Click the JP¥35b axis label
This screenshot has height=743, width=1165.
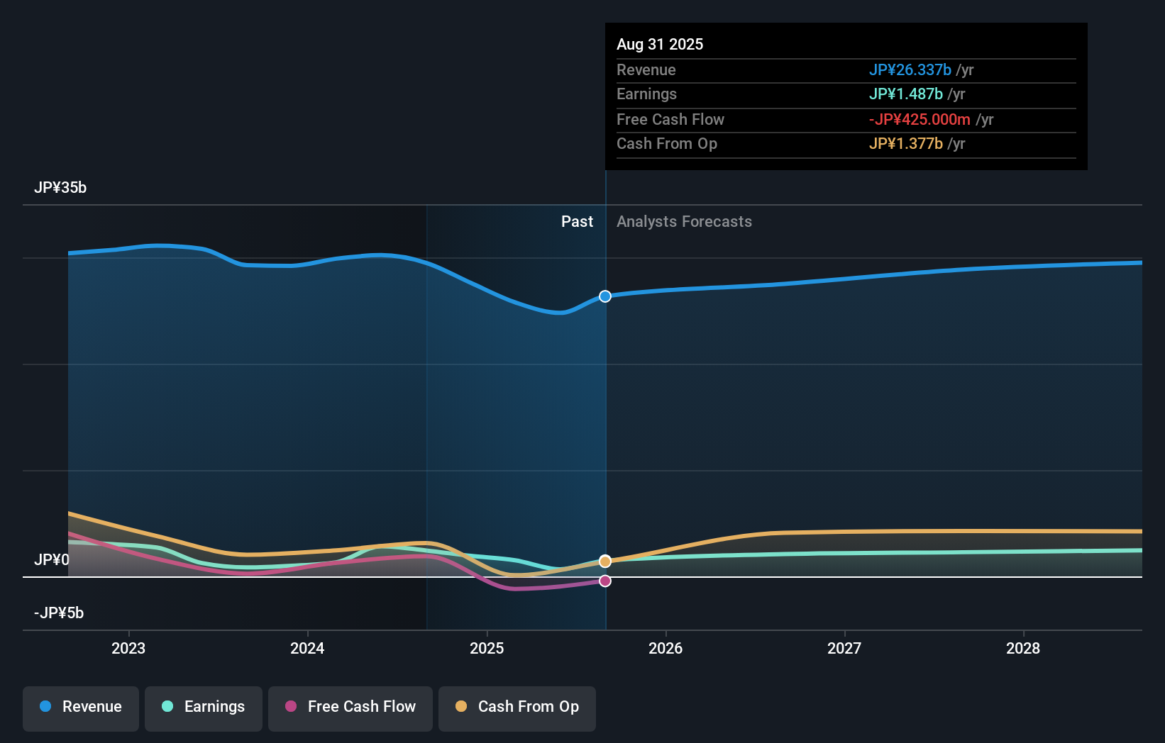click(61, 188)
